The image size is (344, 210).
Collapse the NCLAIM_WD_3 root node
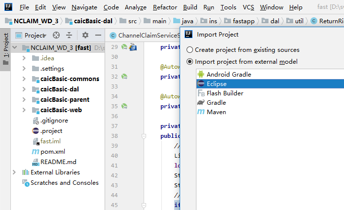coord(15,47)
